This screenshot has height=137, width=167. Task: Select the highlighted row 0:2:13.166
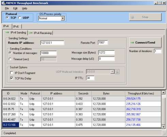coord(82,125)
